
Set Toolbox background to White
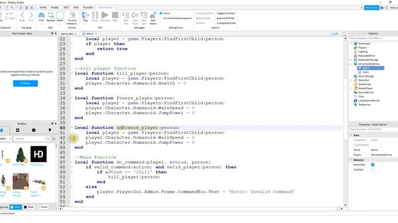[16, 207]
